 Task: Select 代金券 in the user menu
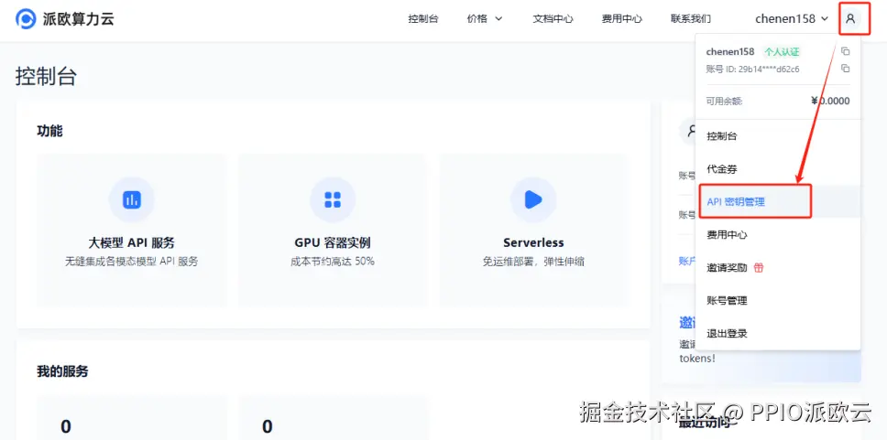[x=778, y=169]
